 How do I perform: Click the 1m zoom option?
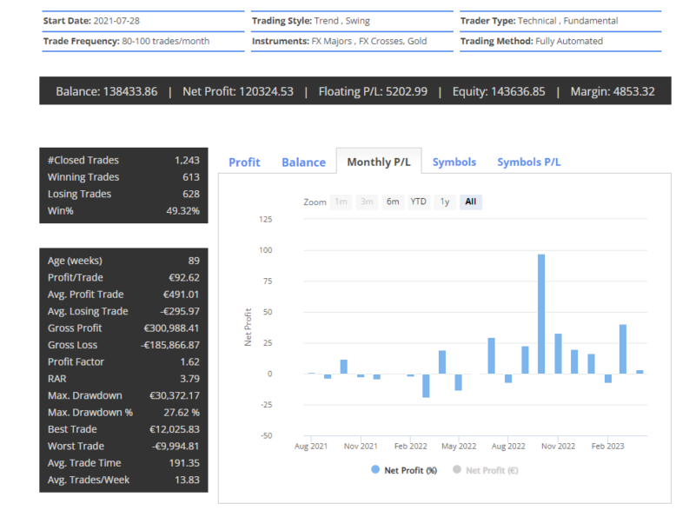341,202
